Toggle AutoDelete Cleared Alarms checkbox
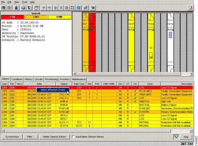 point(73,137)
